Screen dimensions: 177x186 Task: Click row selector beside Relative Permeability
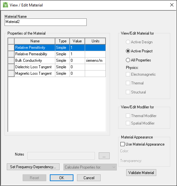(11, 54)
